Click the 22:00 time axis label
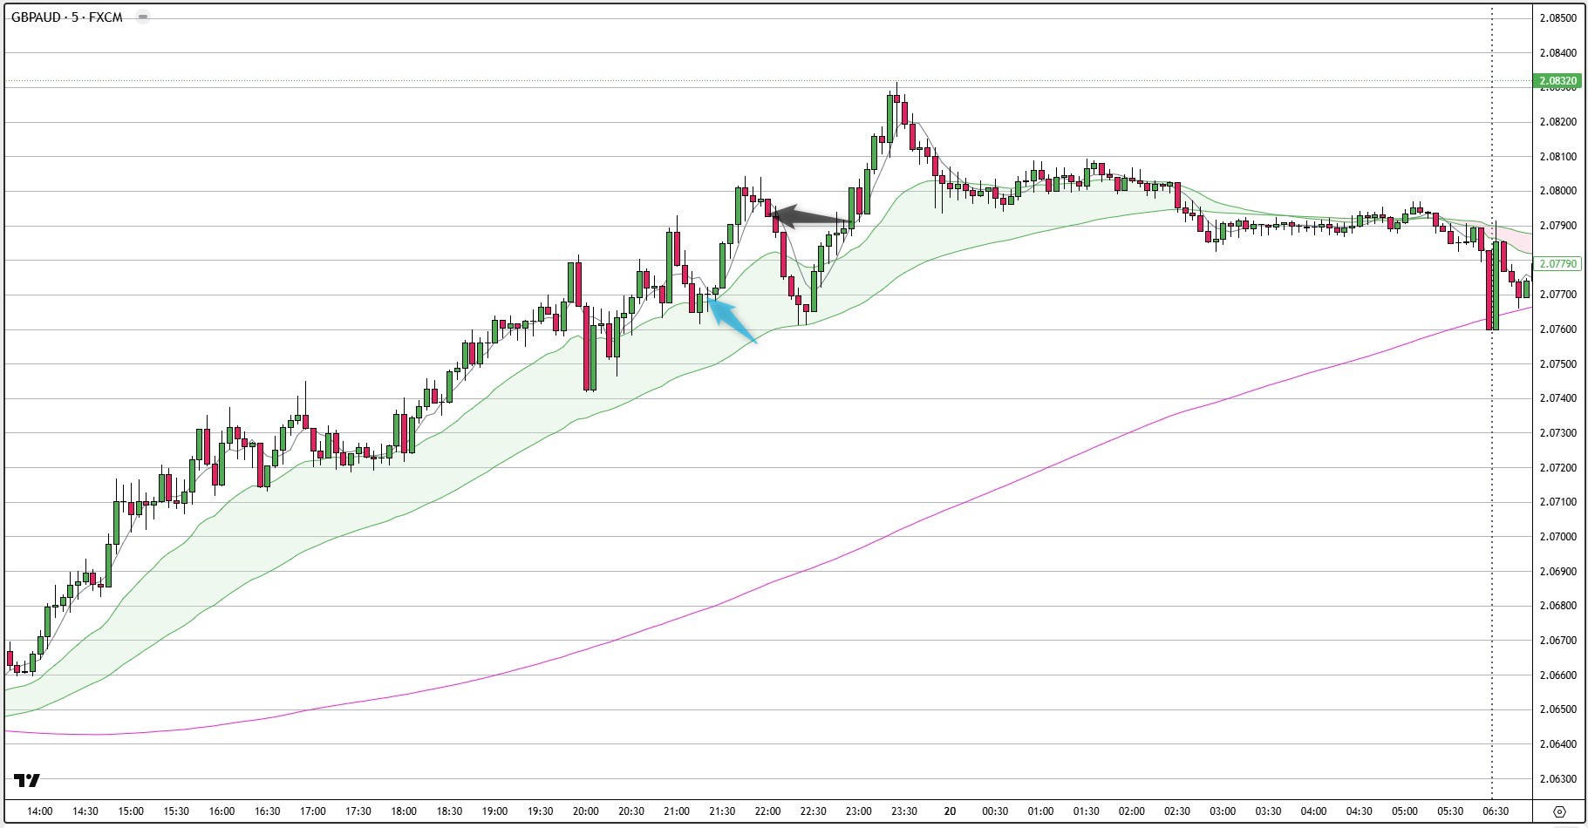 tap(767, 811)
